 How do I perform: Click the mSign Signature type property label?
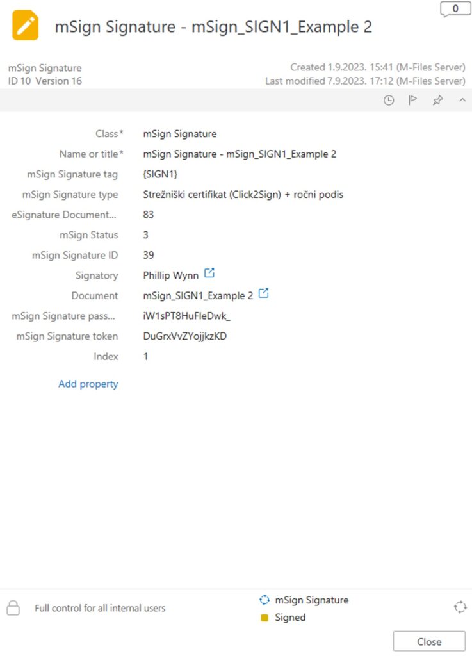pyautogui.click(x=70, y=195)
